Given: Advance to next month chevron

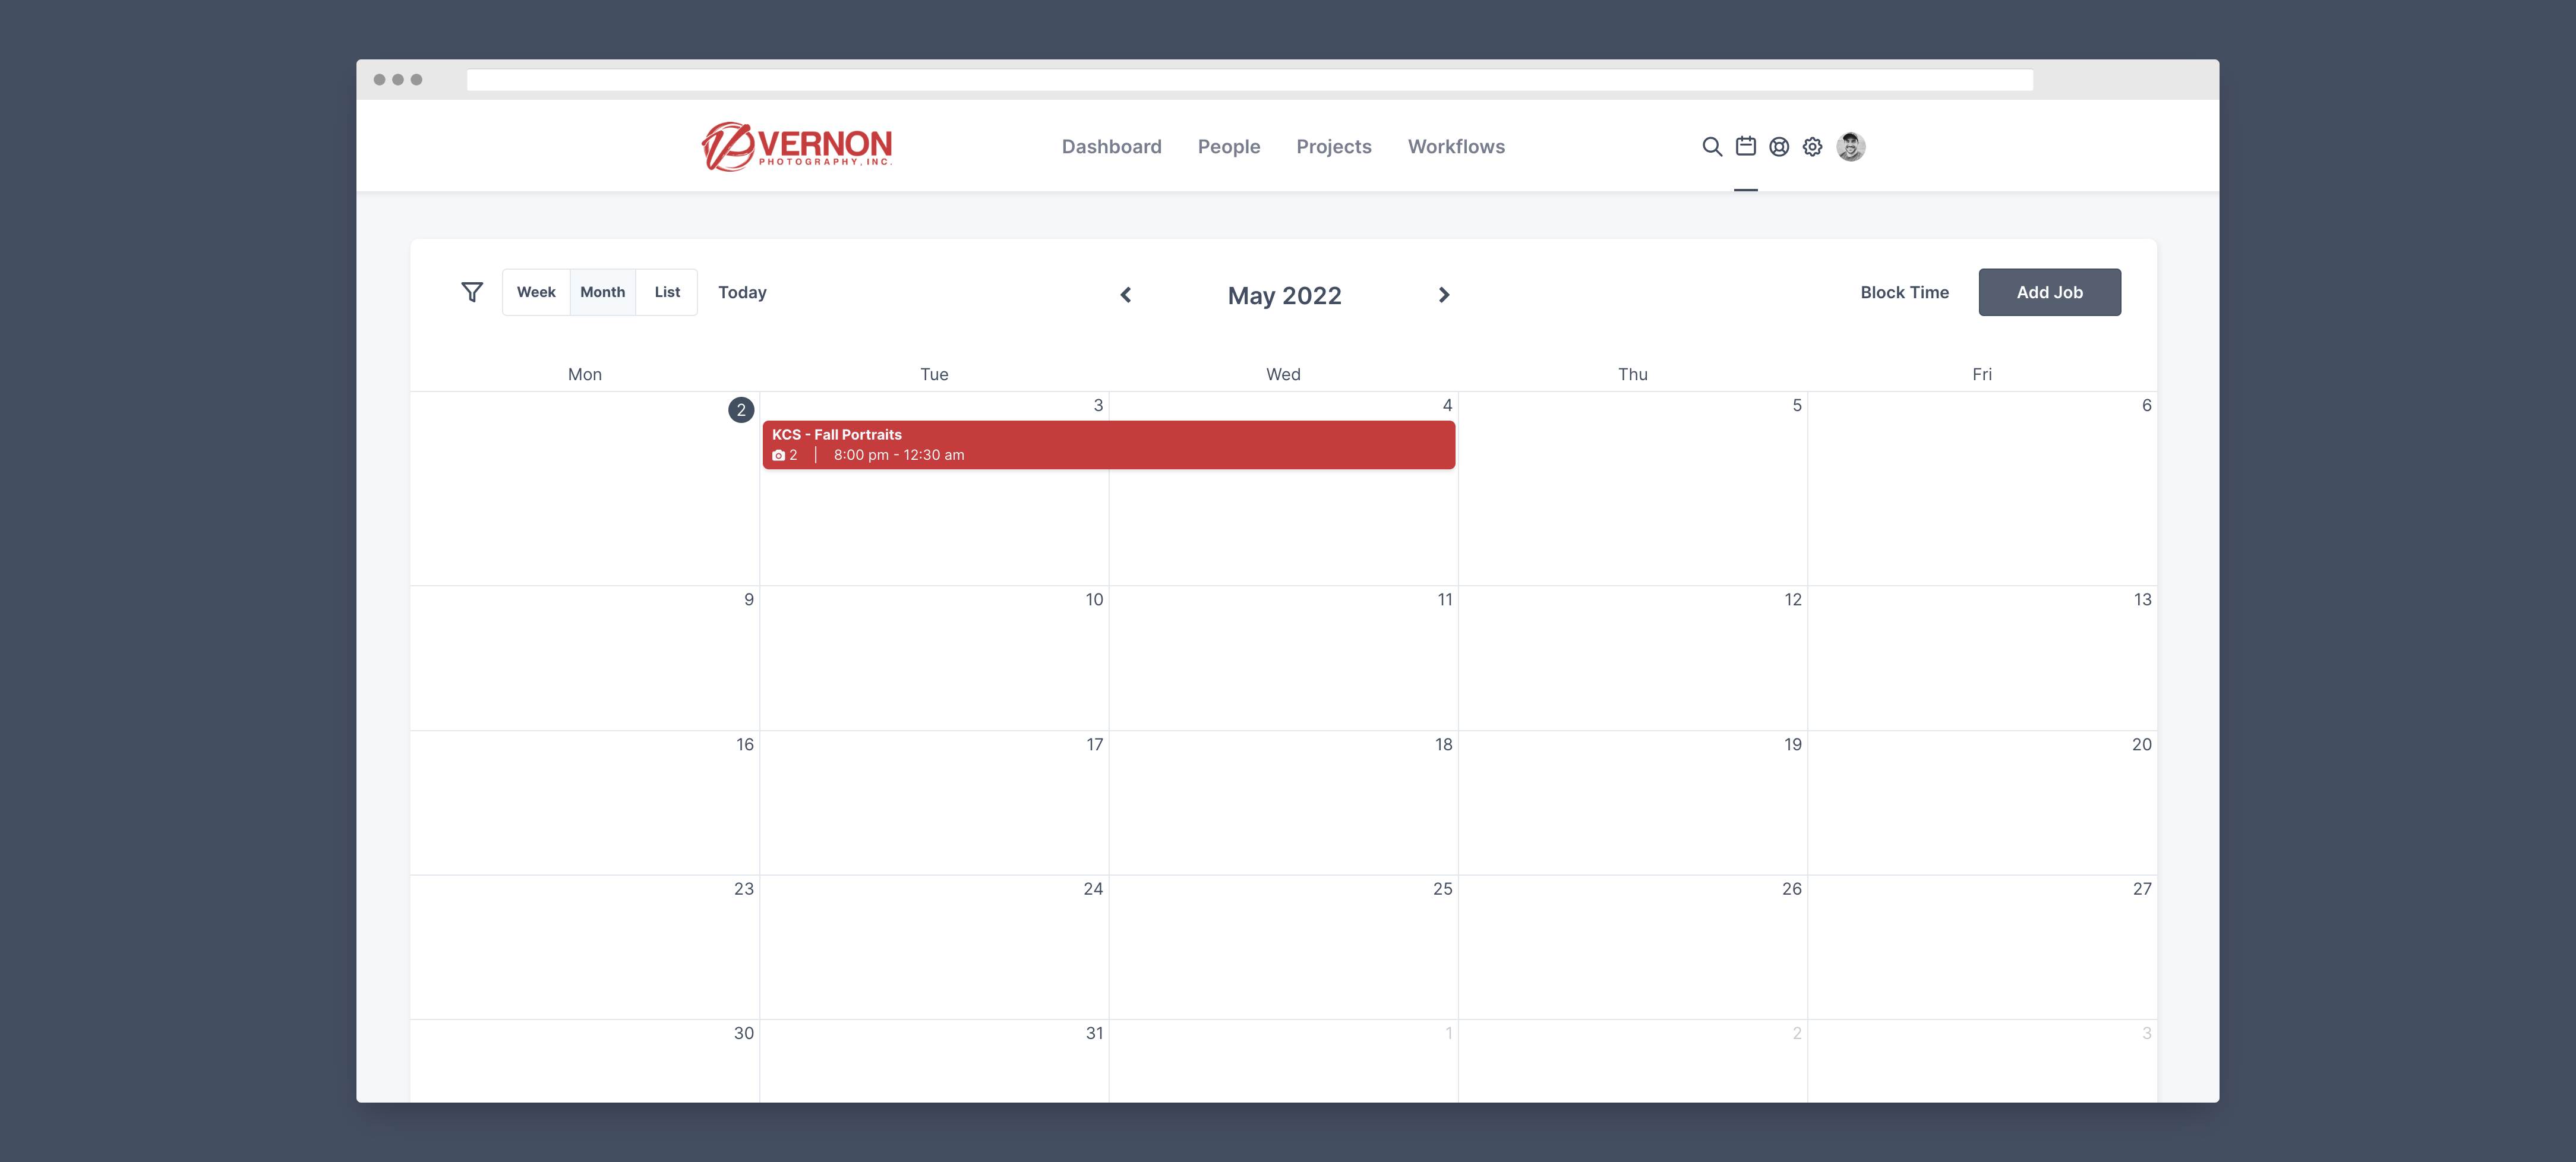Looking at the screenshot, I should coord(1443,295).
